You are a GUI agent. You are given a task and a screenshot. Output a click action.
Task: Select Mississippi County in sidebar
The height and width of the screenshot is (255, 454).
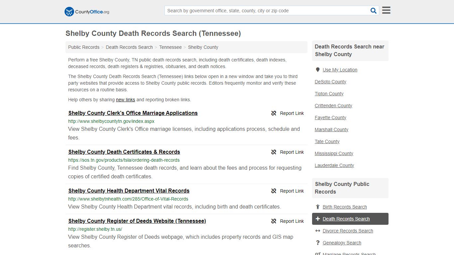[x=334, y=153]
